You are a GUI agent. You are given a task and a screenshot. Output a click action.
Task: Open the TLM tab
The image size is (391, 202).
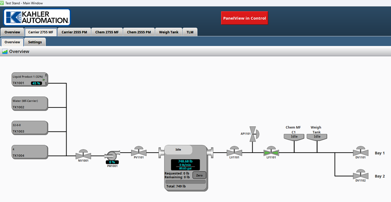[x=190, y=32]
